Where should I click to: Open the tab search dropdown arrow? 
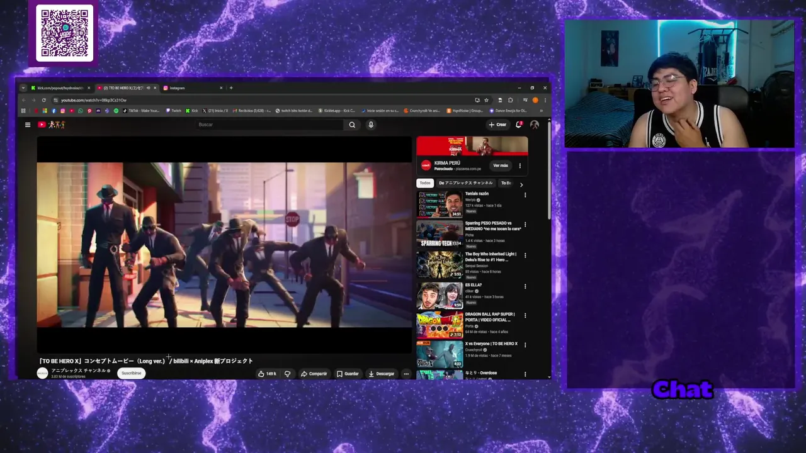point(23,88)
